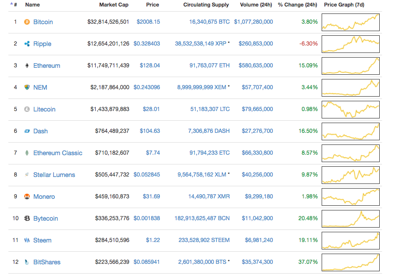Click Monero volume $9,299,180
This screenshot has height=275, width=396.
click(259, 196)
